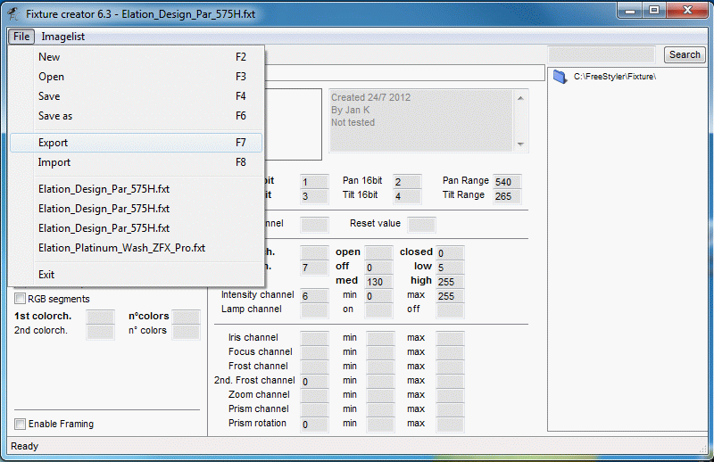This screenshot has width=714, height=462.
Task: Click the Prism channel field
Action: pyautogui.click(x=314, y=409)
